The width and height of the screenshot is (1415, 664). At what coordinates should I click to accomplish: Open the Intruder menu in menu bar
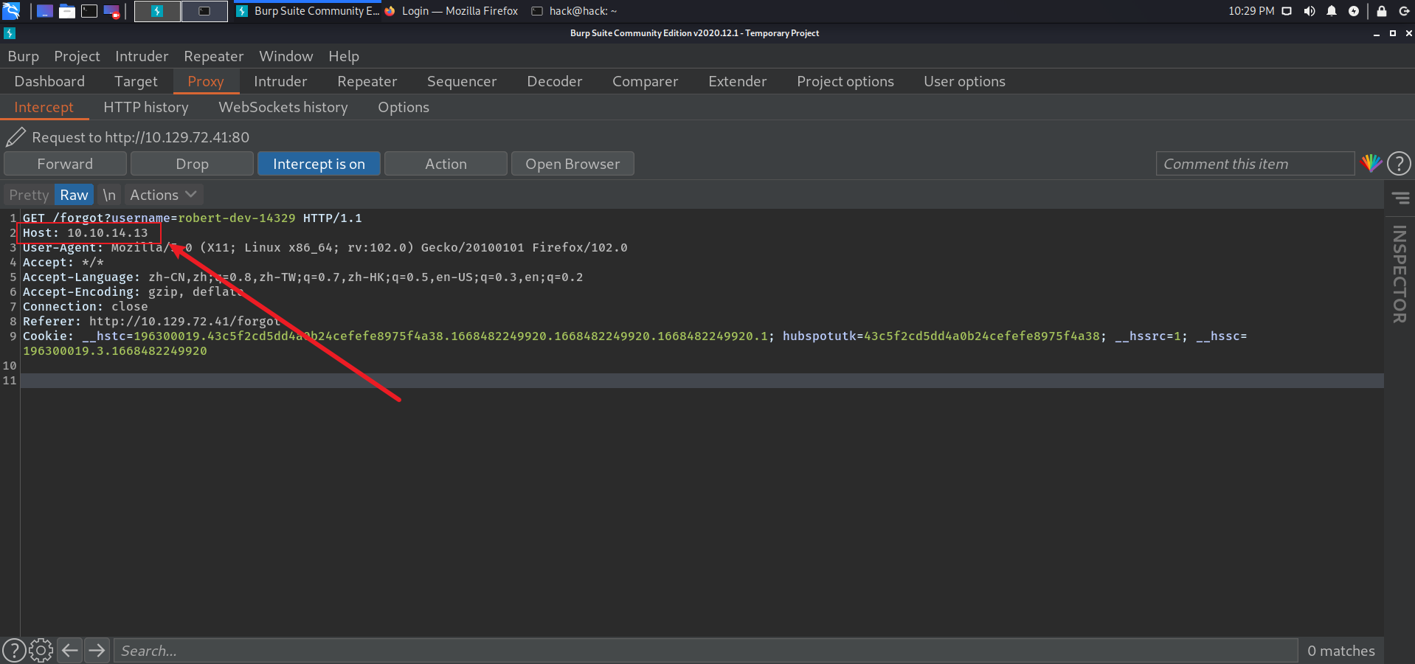coord(142,56)
